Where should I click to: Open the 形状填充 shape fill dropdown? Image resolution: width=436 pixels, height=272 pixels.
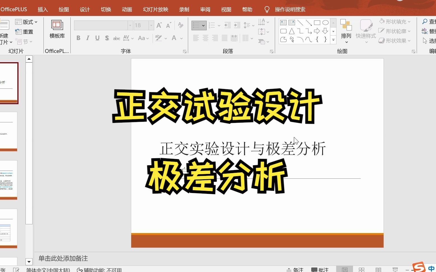click(395, 22)
